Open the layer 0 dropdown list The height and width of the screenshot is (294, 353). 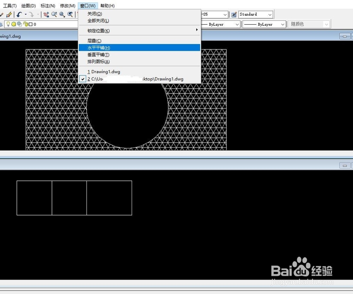[41, 24]
